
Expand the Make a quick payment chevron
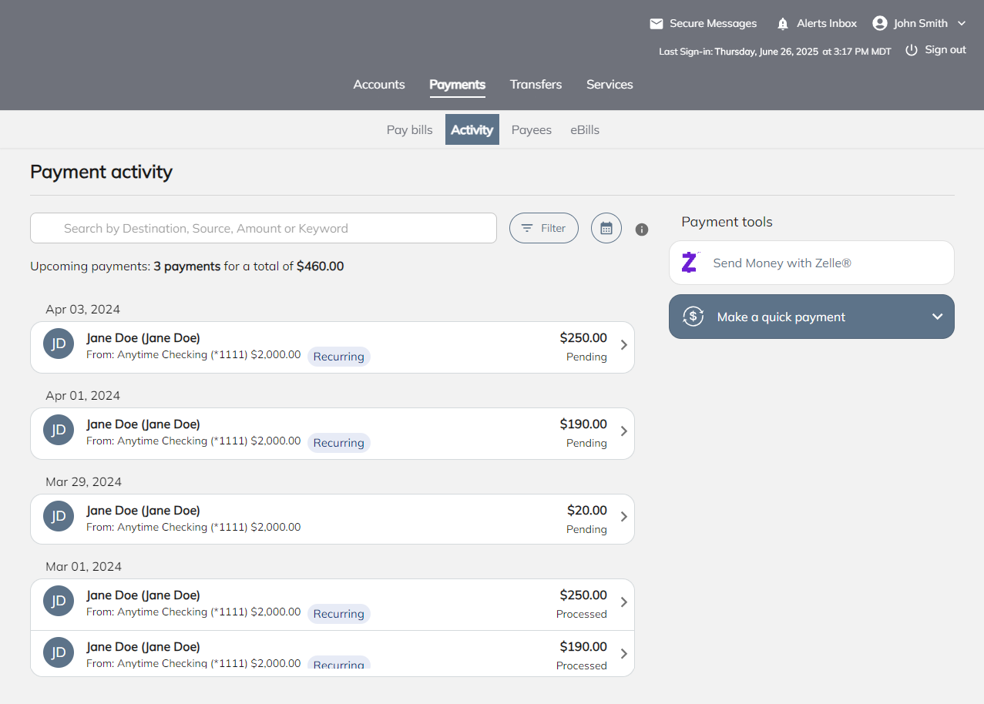938,317
